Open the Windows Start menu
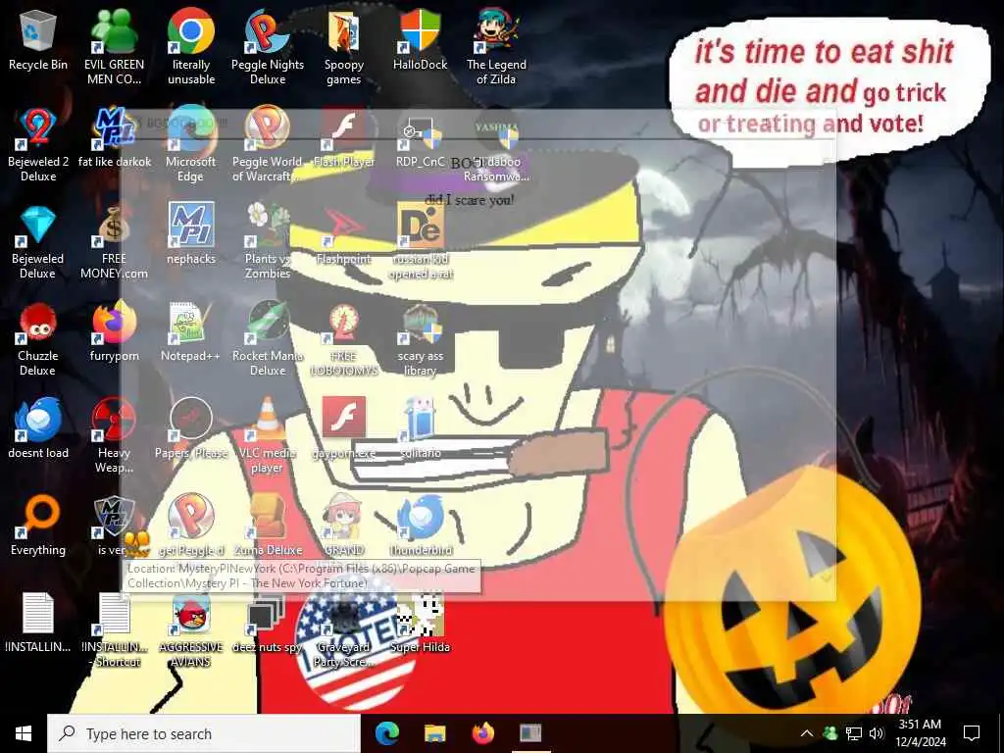 tap(24, 733)
